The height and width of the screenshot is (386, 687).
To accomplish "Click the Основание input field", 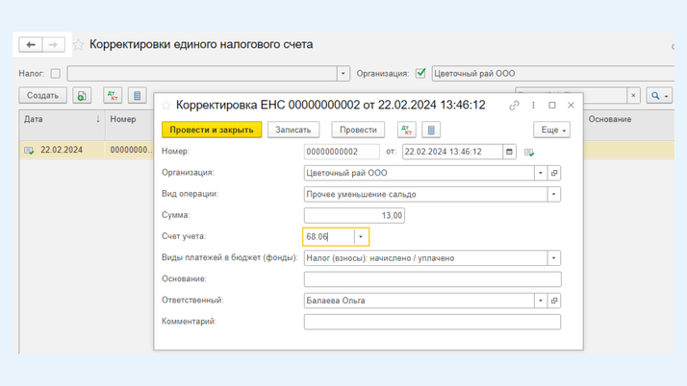I will tap(432, 279).
